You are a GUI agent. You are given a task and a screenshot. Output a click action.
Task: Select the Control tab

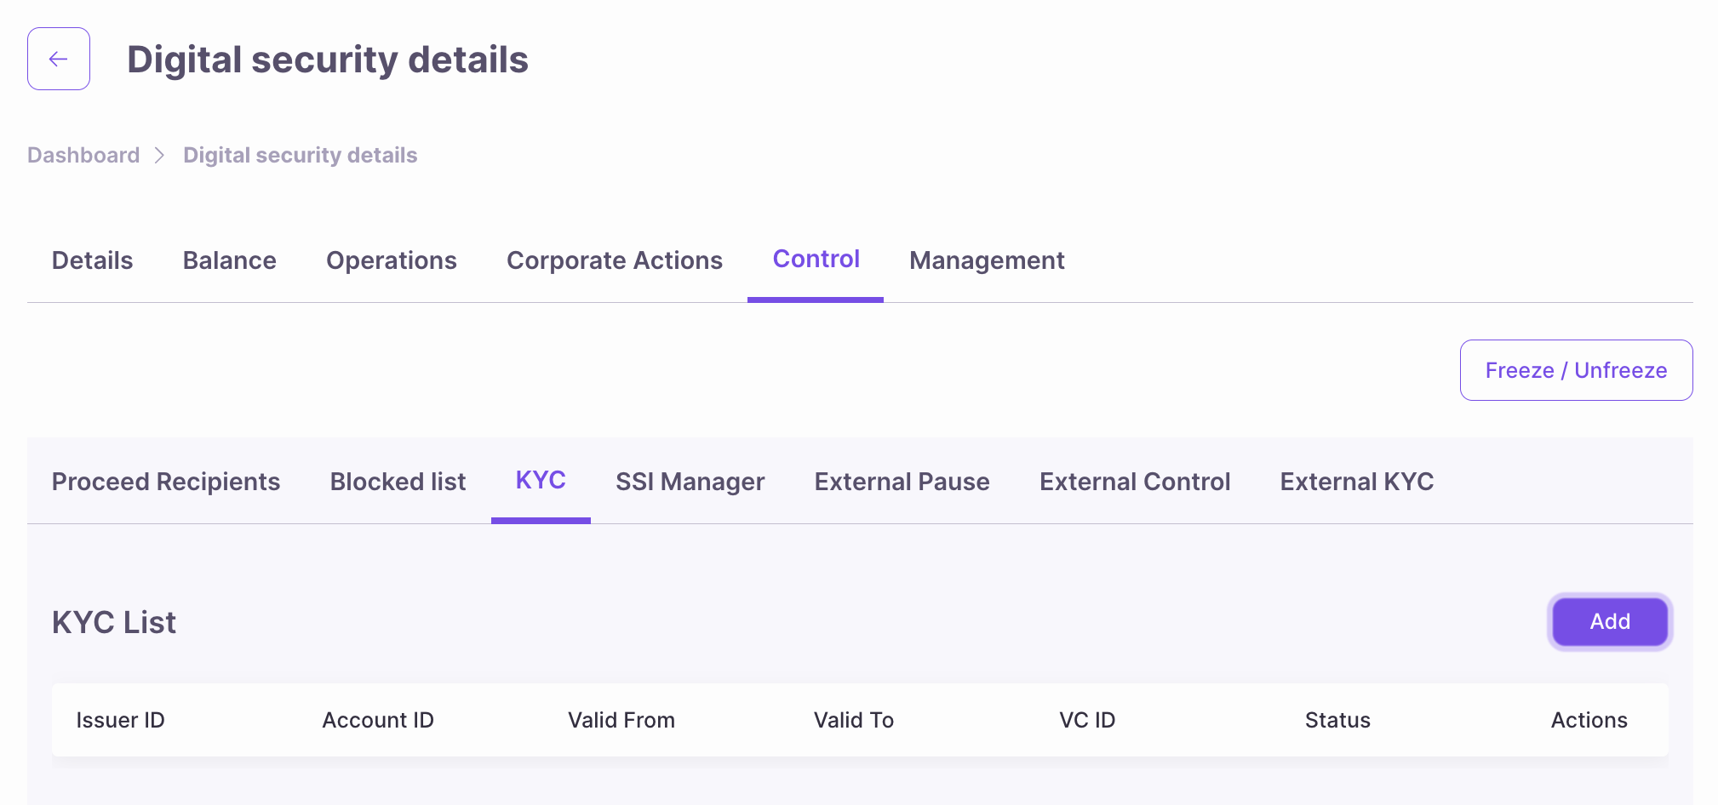tap(816, 260)
